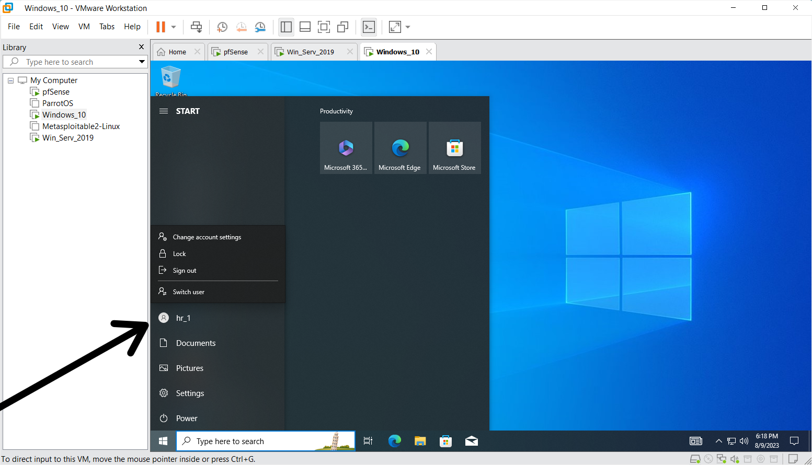Click Lock in the account menu
The image size is (812, 465).
point(218,254)
